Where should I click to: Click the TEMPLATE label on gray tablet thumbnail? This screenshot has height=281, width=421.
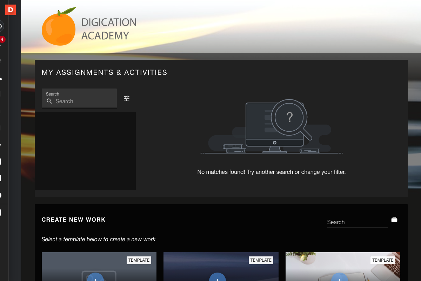[x=139, y=260]
